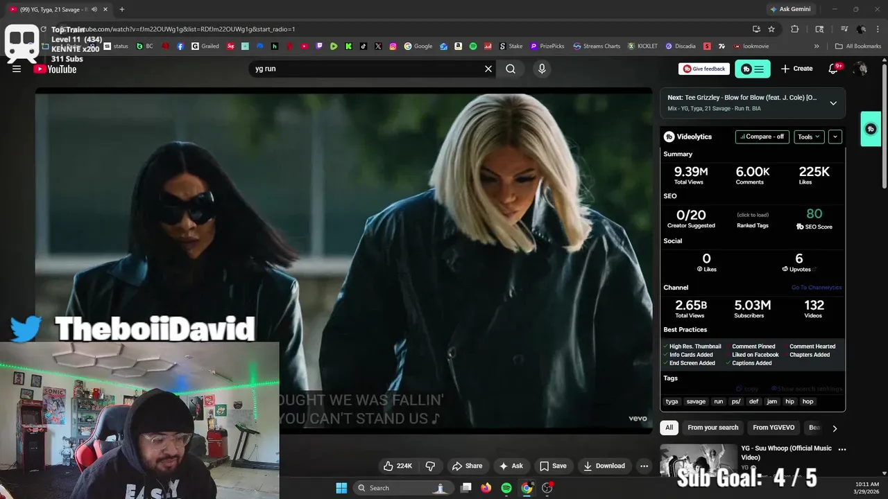
Task: Open the All Bookmarks folder
Action: coord(858,46)
